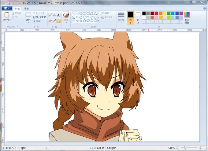Screen dimensions: 208x151
Task: Select the Eraser tool
Action: pyautogui.click(x=50, y=21)
